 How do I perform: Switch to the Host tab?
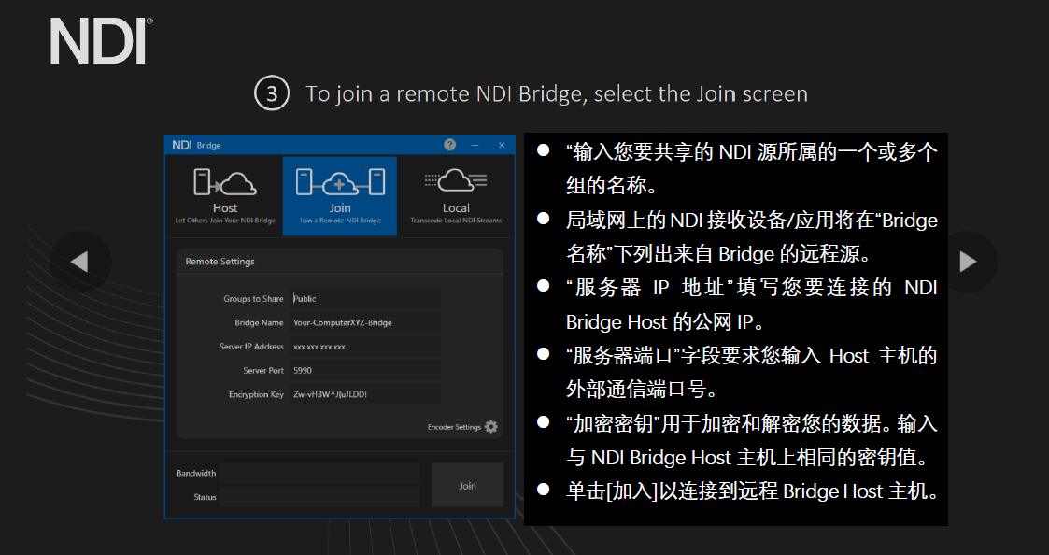pyautogui.click(x=224, y=196)
